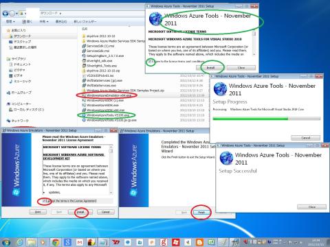Select ネットワーク in the navigation pane
This screenshot has width=330, height=247.
pos(18,121)
